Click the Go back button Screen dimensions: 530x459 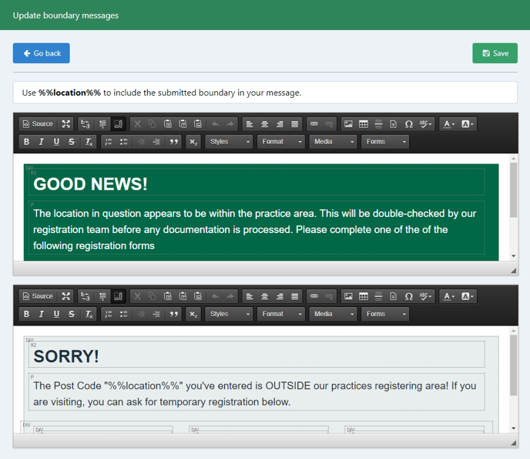point(42,53)
